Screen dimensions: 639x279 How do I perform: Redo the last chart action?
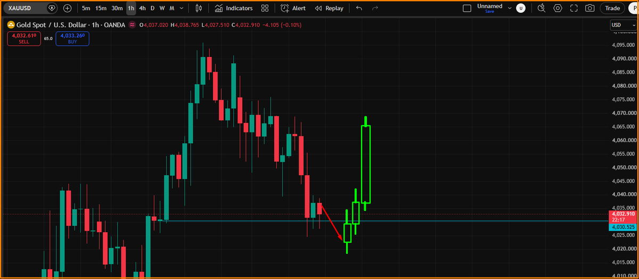pos(375,9)
